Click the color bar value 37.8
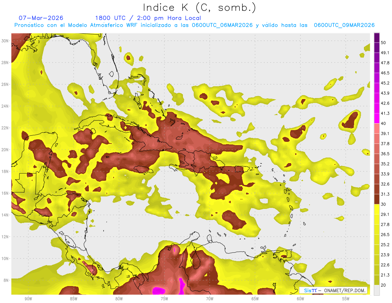Image resolution: width=392 pixels, height=303 pixels. (x=385, y=143)
